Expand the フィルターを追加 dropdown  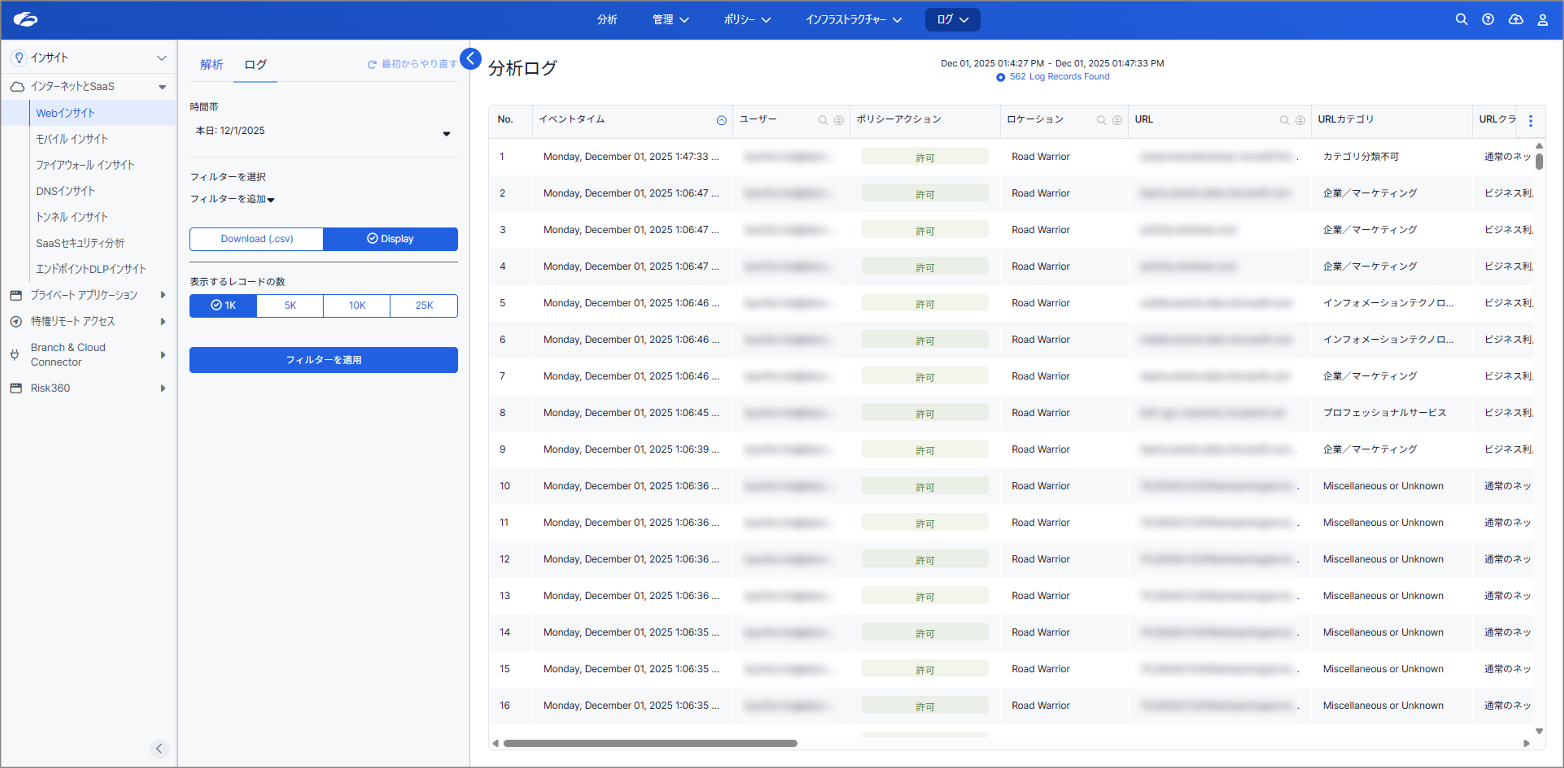[x=232, y=199]
